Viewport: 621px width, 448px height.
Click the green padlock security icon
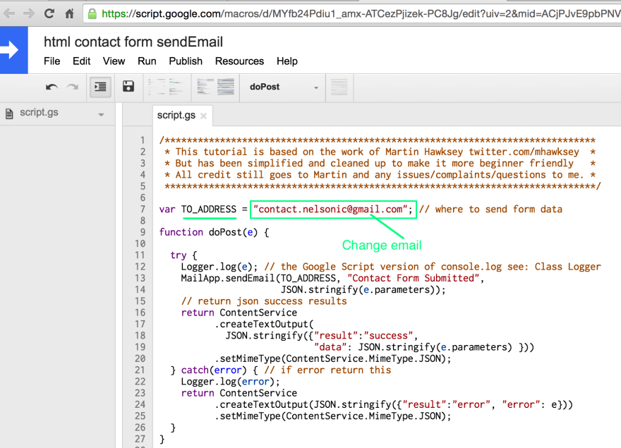[92, 14]
